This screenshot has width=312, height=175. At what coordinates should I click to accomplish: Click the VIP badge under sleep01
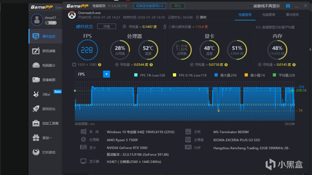tap(50, 23)
